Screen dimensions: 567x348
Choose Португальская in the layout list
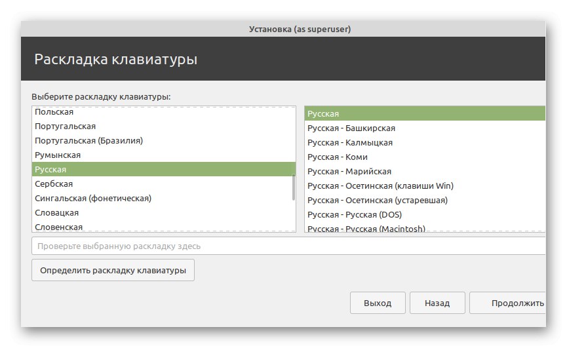coord(66,126)
